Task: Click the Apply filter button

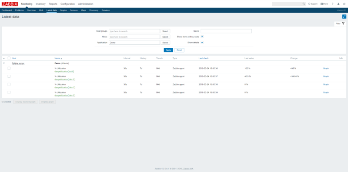Action: pos(168,50)
